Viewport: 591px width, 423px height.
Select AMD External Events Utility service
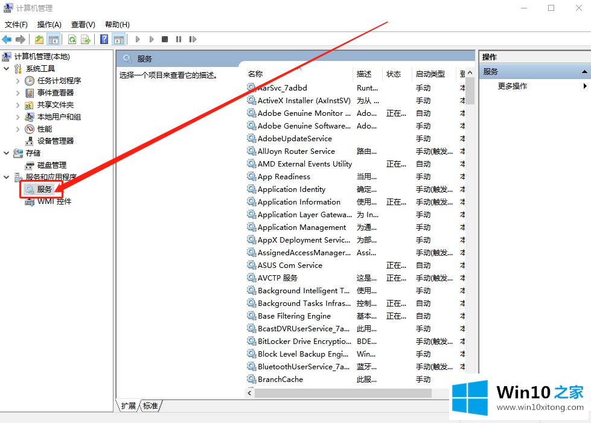tap(304, 164)
